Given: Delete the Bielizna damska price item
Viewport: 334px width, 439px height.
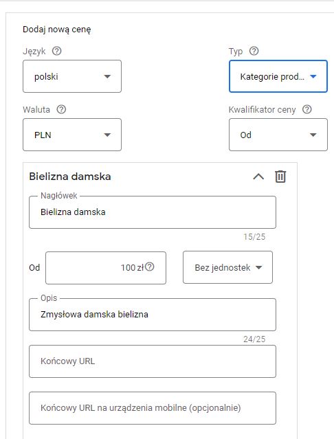Looking at the screenshot, I should click(x=280, y=177).
